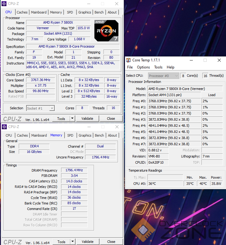Open Bench tab in lower CPU-Z window
226x245 pixels.
(x=99, y=135)
